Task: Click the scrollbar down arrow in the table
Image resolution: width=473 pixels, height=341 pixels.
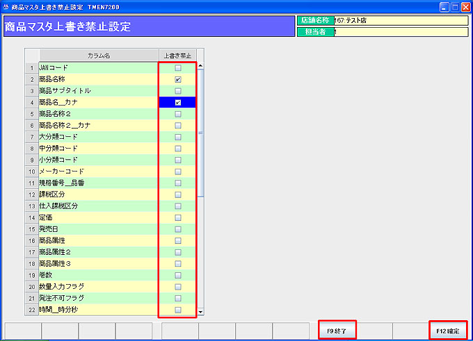Action: [200, 312]
